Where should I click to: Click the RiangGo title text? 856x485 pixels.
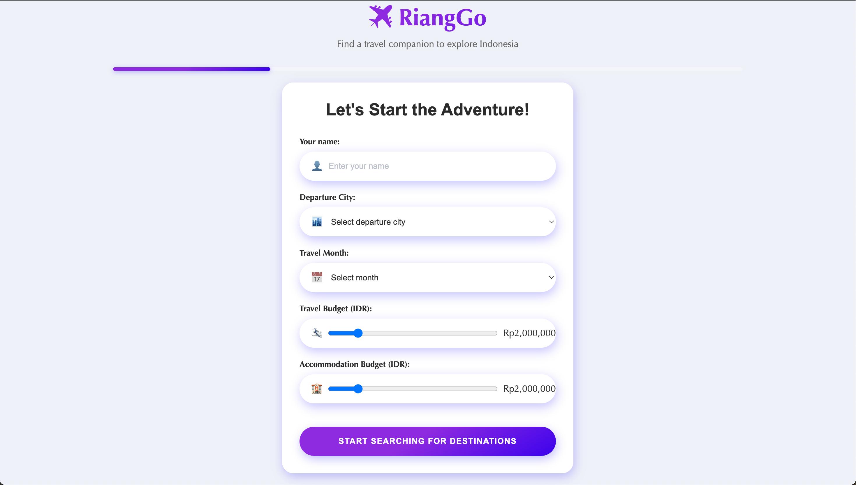tap(443, 18)
